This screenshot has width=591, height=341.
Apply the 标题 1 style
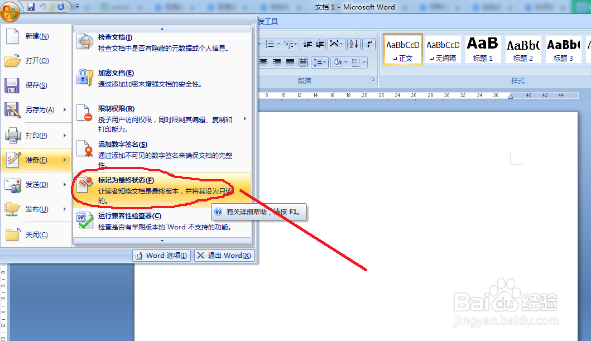coord(483,50)
